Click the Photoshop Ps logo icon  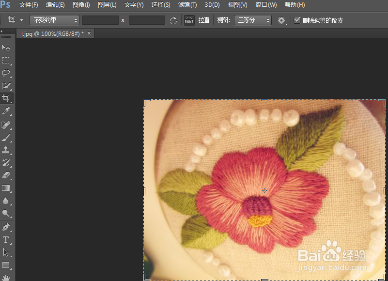point(5,4)
